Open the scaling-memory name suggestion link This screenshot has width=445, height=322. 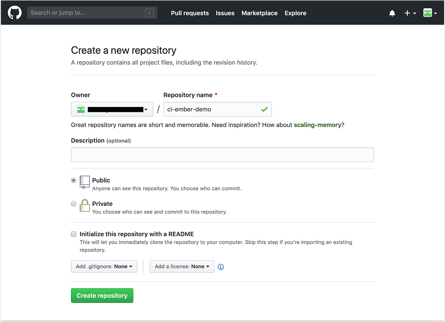point(318,125)
